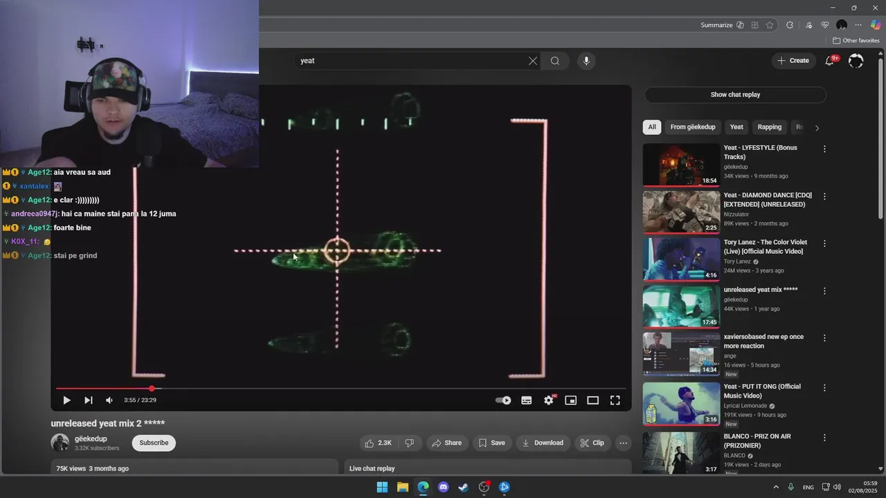Play the unreleased yeat mix video
This screenshot has width=886, height=498.
tap(66, 400)
